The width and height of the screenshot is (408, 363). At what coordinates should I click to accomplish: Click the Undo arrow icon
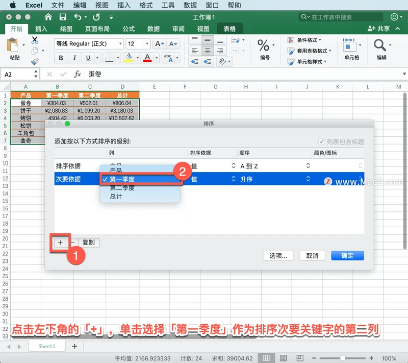(78, 17)
